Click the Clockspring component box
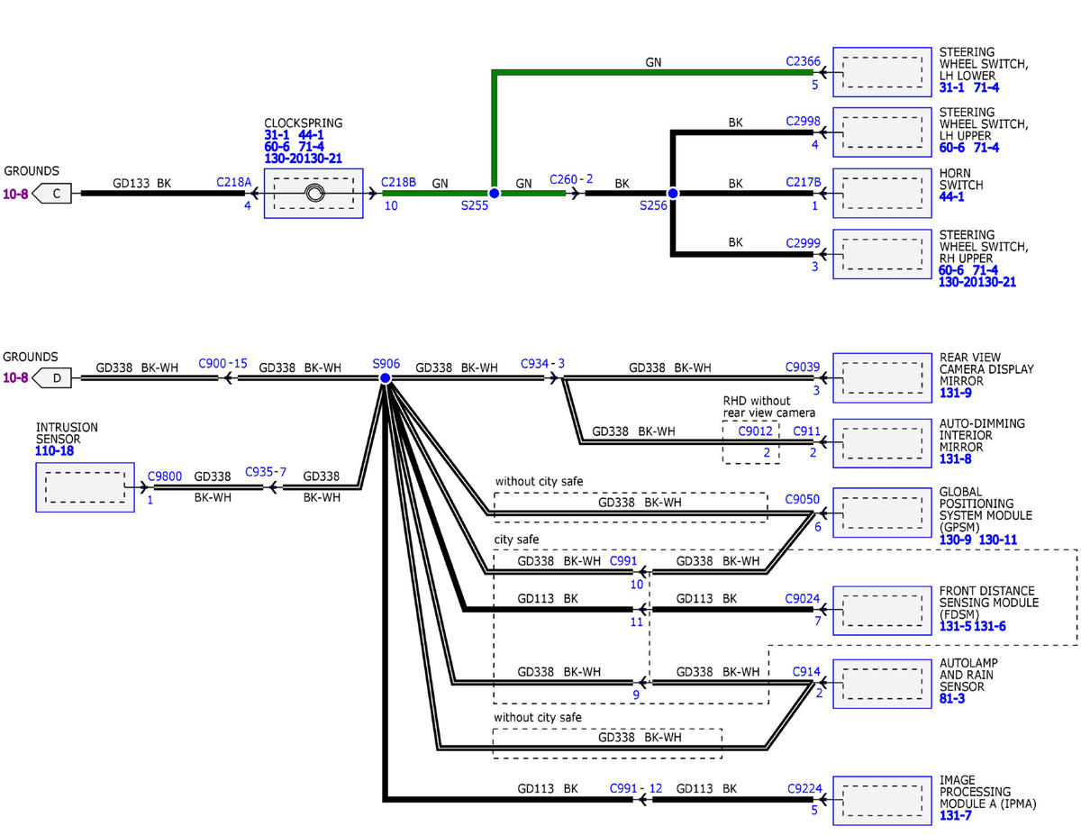 (313, 193)
